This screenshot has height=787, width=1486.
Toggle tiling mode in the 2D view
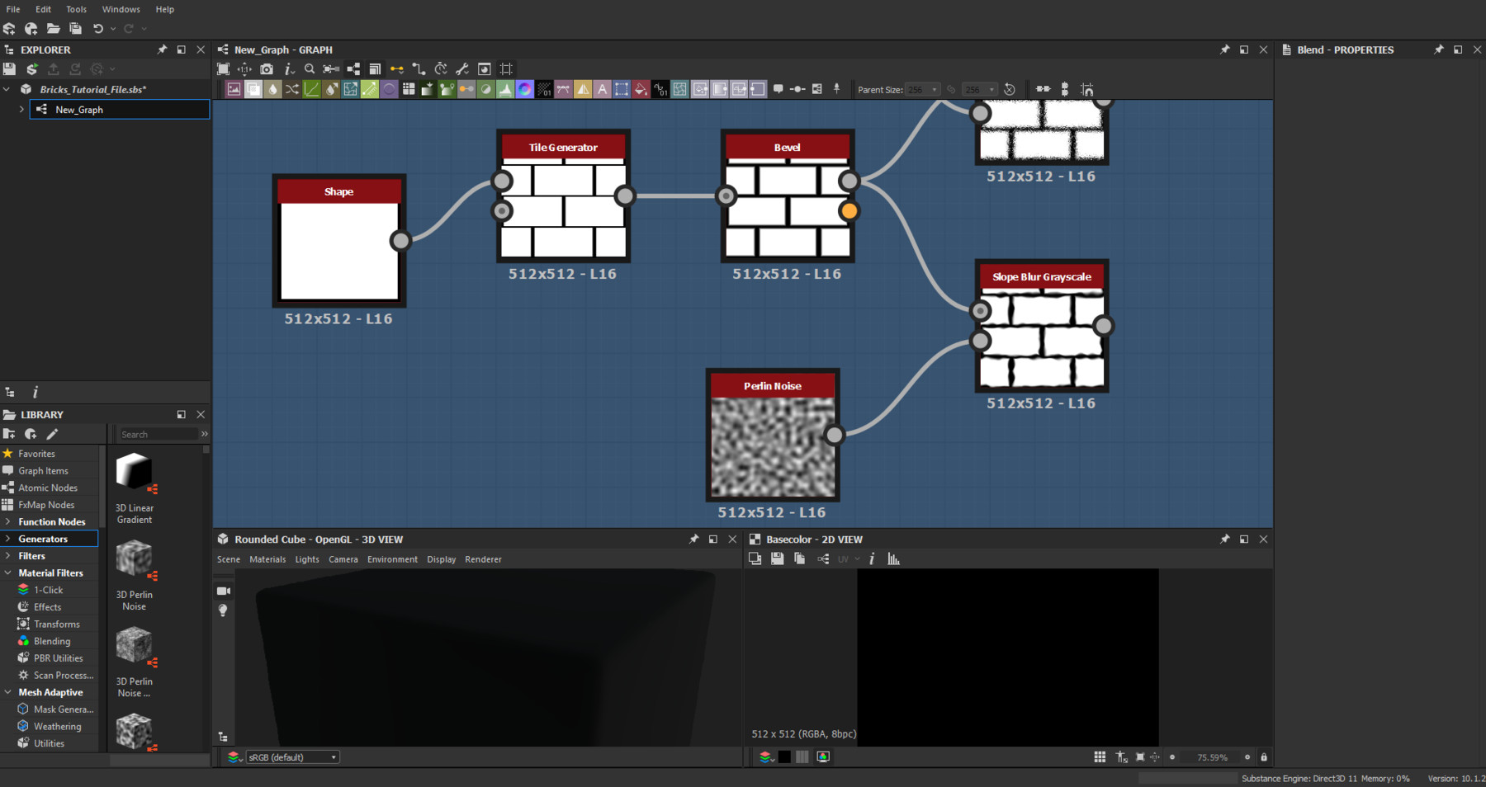click(x=1100, y=756)
